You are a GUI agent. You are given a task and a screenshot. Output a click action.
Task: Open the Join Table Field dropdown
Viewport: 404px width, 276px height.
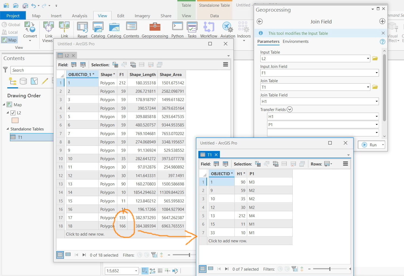point(377,101)
